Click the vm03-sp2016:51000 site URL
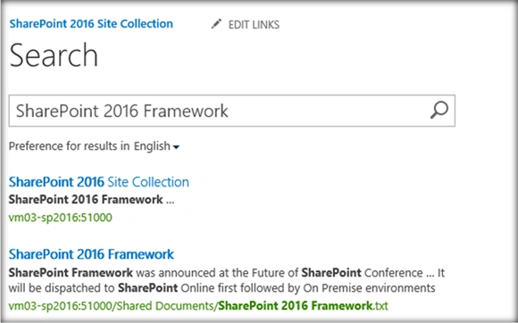The width and height of the screenshot is (518, 323). pos(61,218)
